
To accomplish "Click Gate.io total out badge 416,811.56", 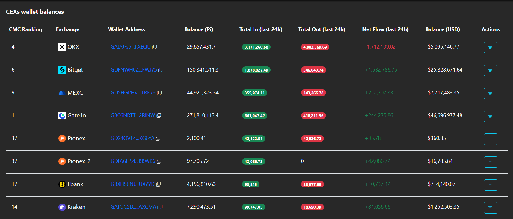I will point(313,116).
